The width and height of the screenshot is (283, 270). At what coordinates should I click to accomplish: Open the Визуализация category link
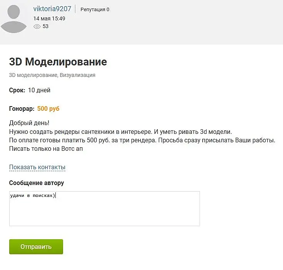(78, 75)
